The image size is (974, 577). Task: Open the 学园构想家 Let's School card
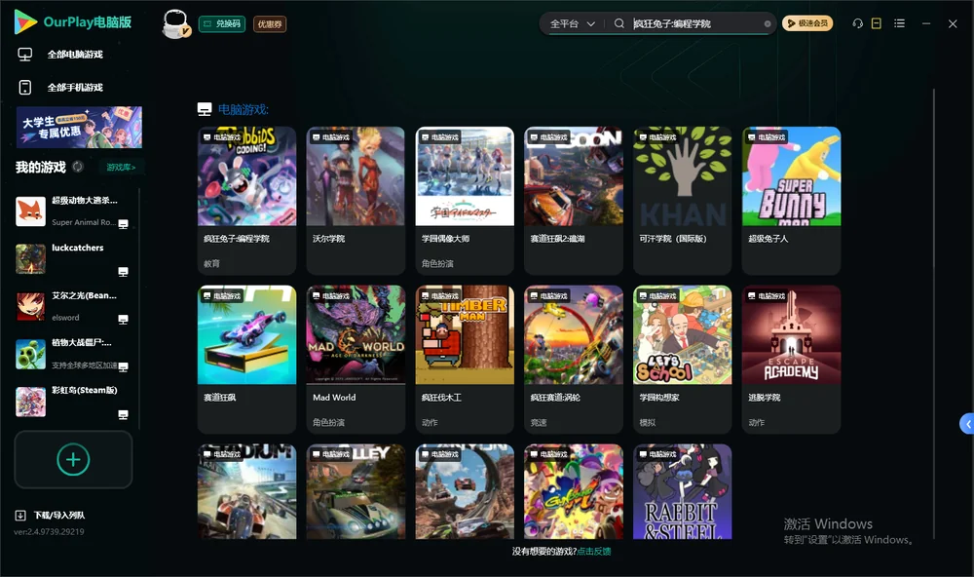[x=682, y=359]
